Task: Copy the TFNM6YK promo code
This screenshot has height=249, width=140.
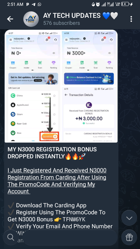Action: pos(74,220)
